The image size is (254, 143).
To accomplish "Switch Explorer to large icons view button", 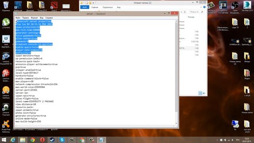I will (x=204, y=93).
